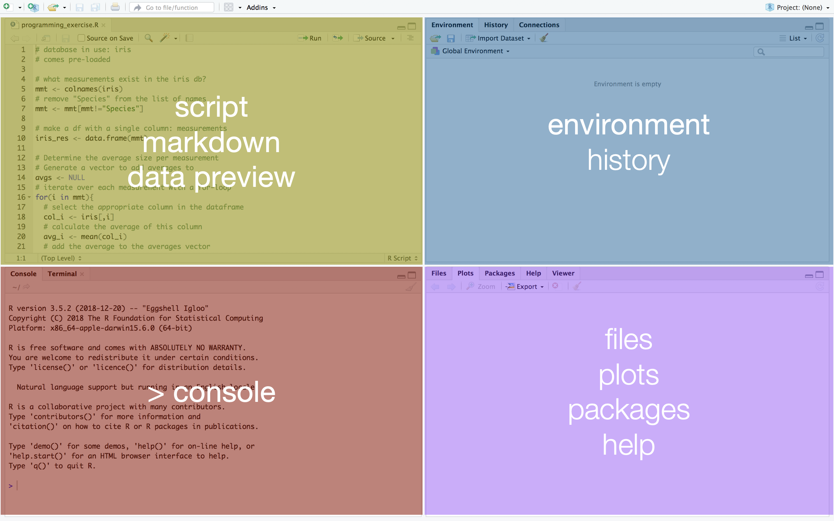Click the clear console broom icon

tap(411, 287)
